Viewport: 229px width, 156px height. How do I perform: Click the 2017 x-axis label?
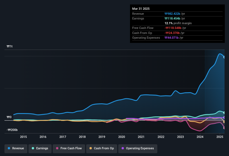(63, 137)
